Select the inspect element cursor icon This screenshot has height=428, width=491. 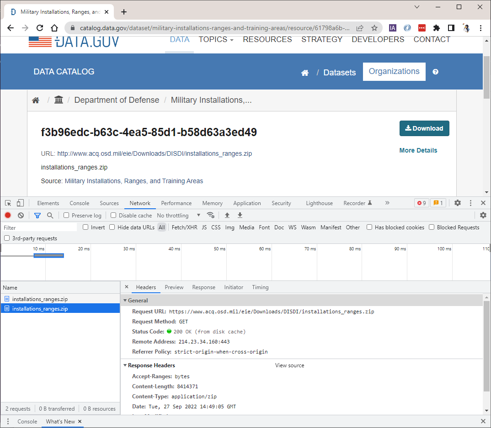click(x=7, y=202)
